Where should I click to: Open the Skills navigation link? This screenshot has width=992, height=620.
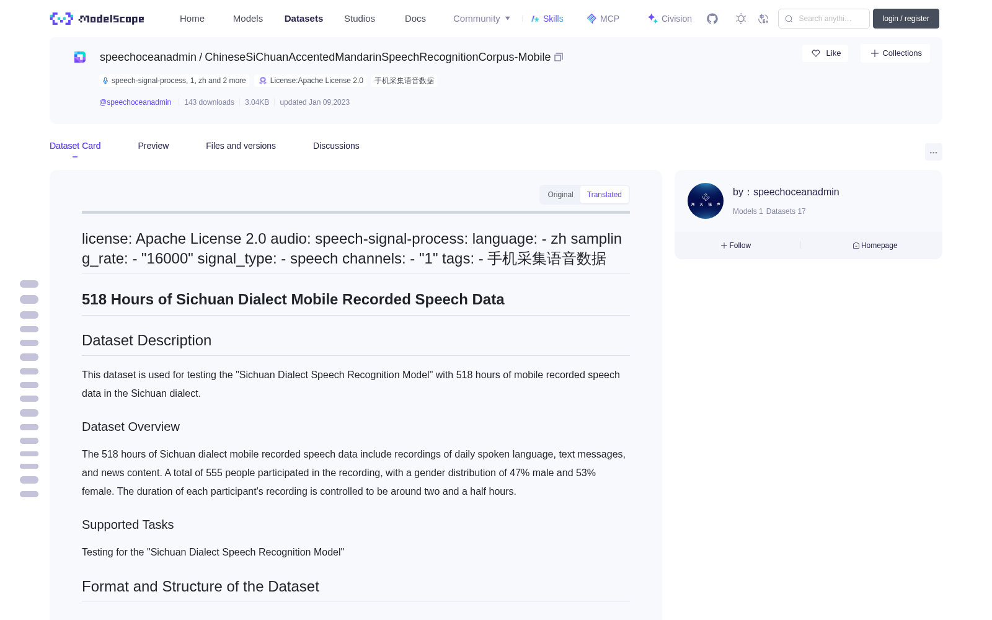(547, 19)
